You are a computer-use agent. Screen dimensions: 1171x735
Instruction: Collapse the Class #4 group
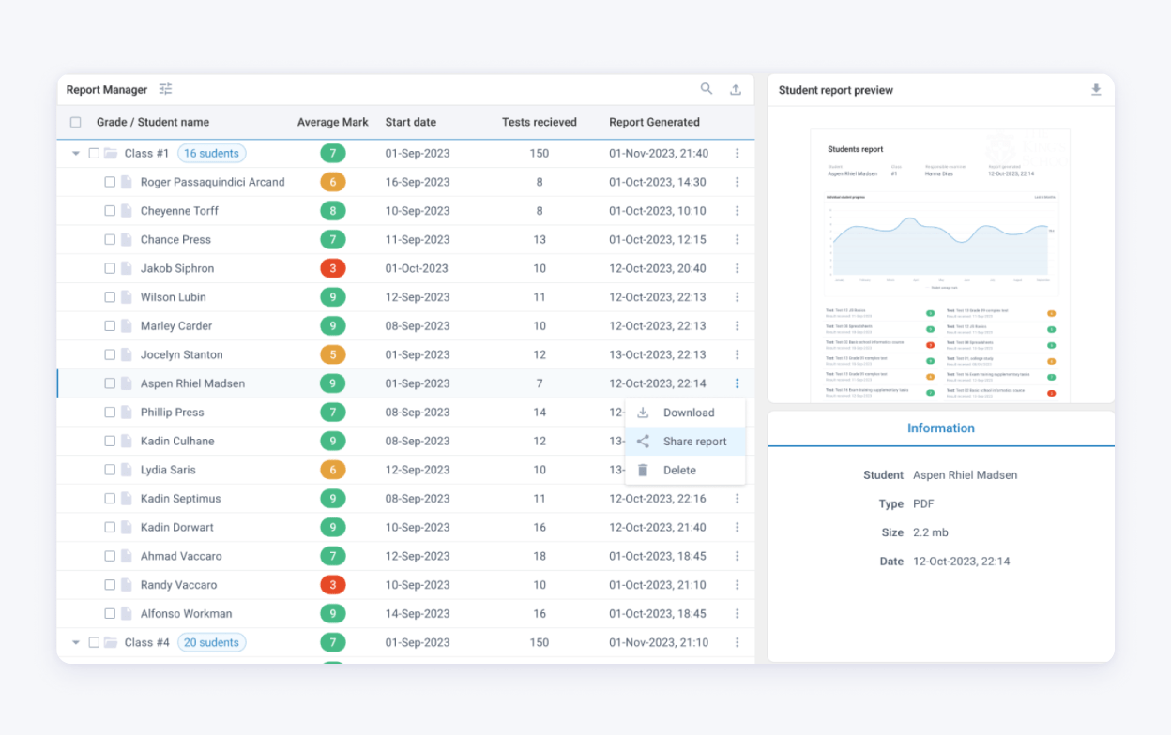pyautogui.click(x=75, y=642)
